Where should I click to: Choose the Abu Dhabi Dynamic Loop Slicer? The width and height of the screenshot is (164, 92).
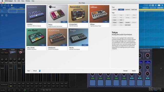tap(36, 40)
